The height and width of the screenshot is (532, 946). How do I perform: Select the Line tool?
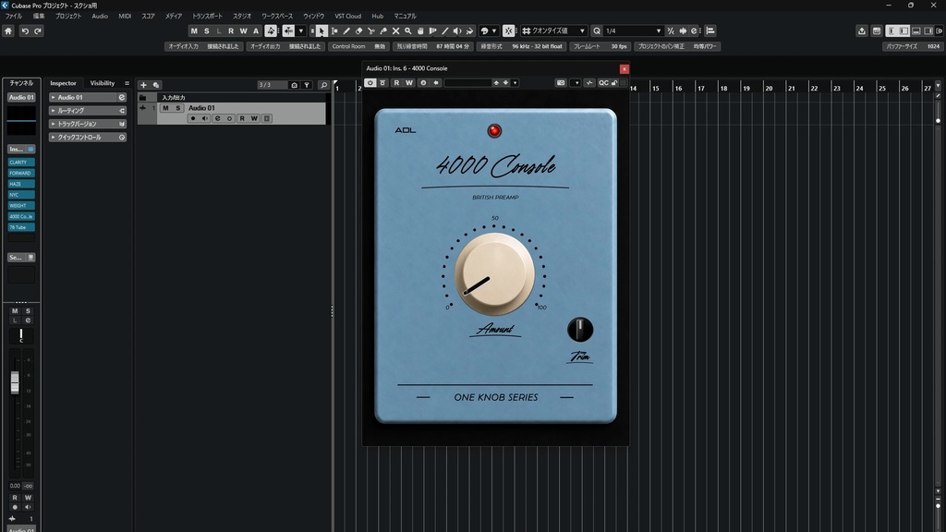(444, 30)
